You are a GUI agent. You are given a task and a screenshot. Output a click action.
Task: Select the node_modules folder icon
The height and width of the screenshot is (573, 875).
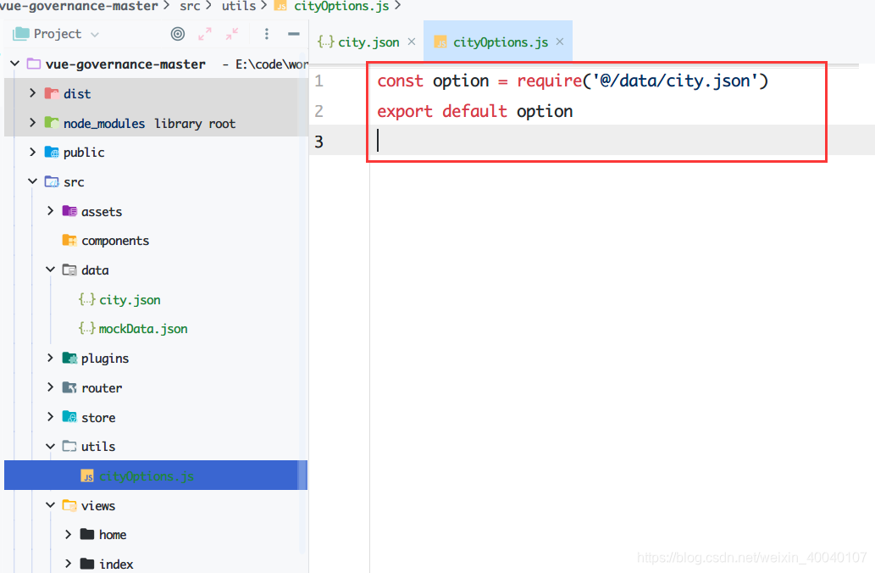52,122
